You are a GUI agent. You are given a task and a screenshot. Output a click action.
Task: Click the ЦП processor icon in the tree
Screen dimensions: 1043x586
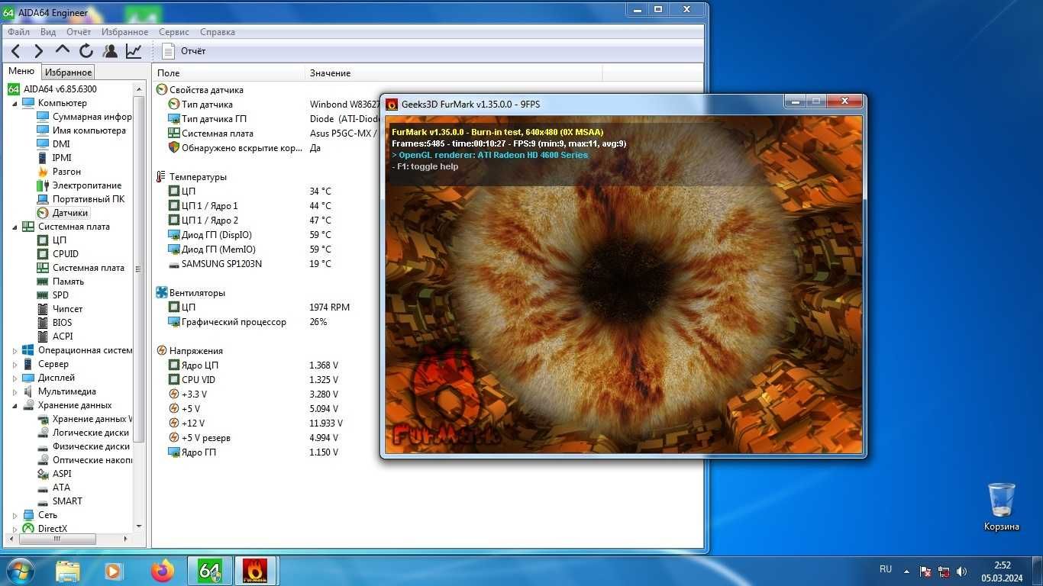click(x=43, y=240)
